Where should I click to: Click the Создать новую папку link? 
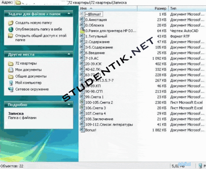[34, 23]
